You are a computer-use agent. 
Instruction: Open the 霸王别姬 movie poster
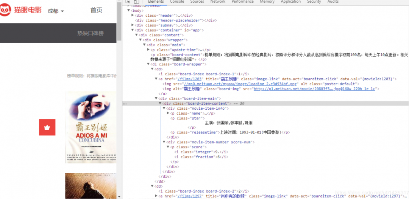91,127
